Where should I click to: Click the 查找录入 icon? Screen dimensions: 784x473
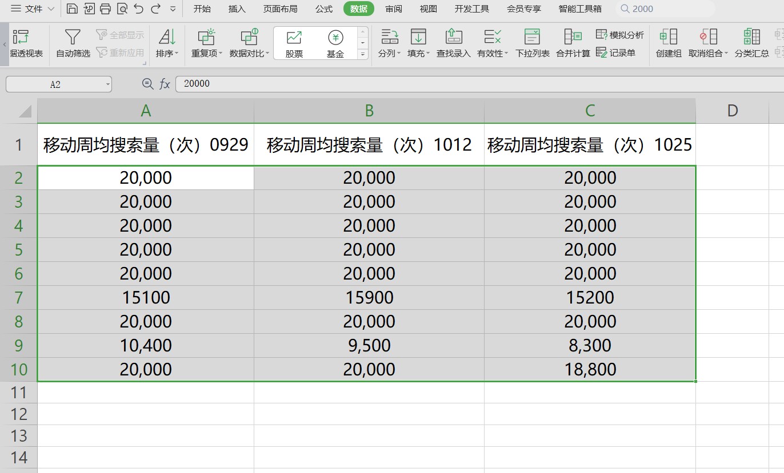[x=453, y=38]
